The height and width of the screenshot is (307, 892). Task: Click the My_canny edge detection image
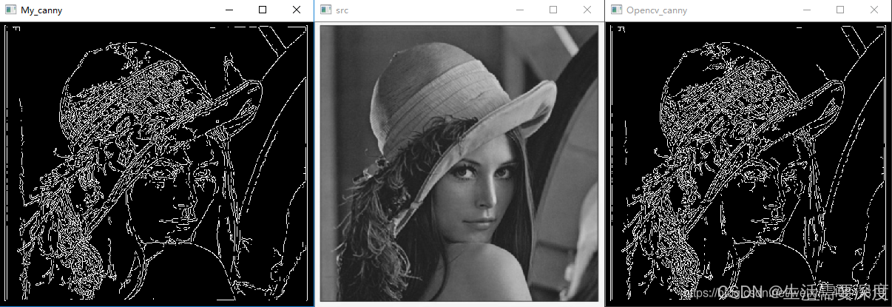pos(157,163)
